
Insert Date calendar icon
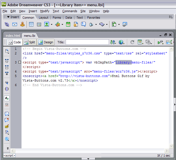pyautogui.click(x=68, y=24)
